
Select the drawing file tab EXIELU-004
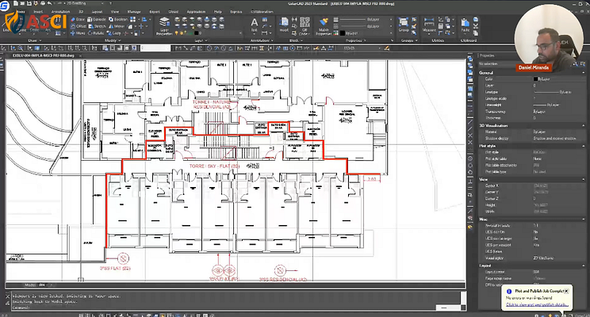coord(44,55)
